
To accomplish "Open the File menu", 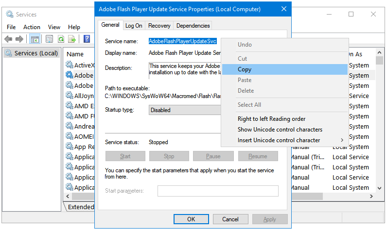I will tap(11, 27).
